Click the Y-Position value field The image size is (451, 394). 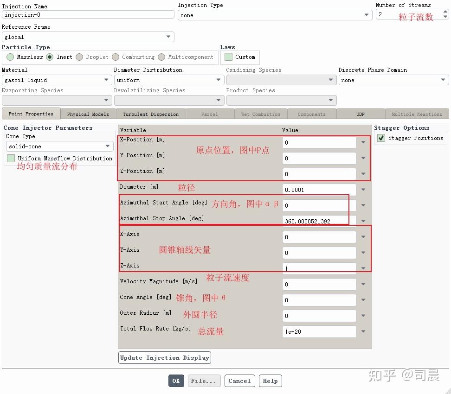(319, 158)
